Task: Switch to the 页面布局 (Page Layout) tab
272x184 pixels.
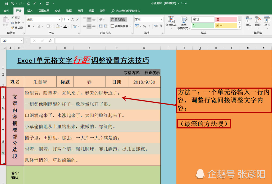Action: (44, 11)
